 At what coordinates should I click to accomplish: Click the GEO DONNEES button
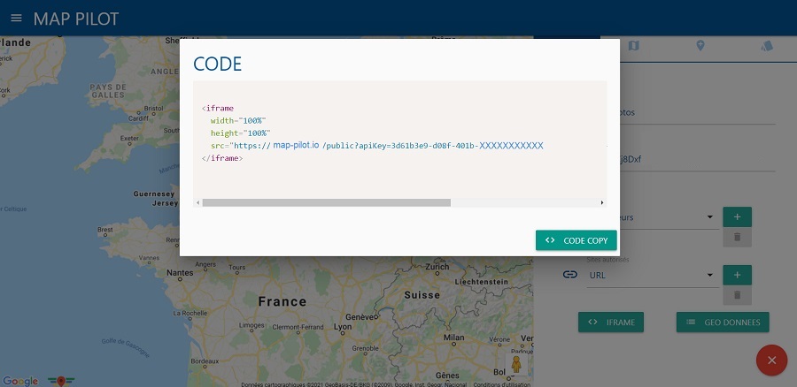(723, 322)
